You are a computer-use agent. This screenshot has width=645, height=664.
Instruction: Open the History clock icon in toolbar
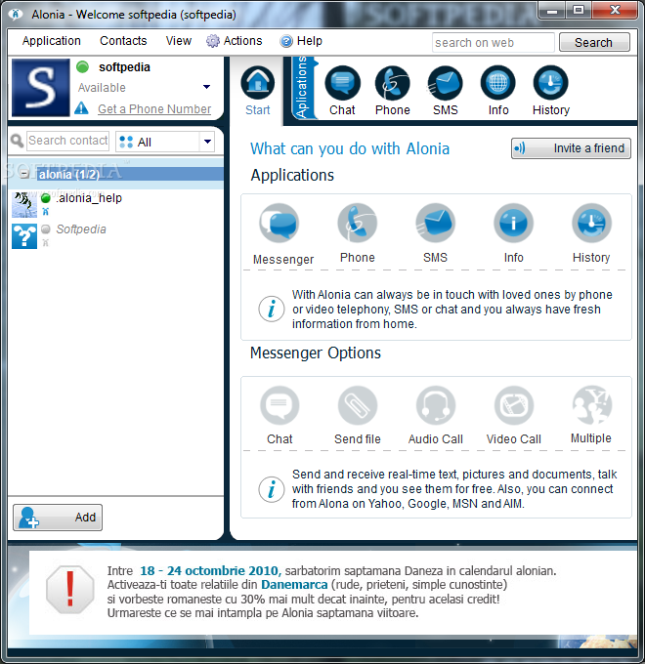point(550,91)
